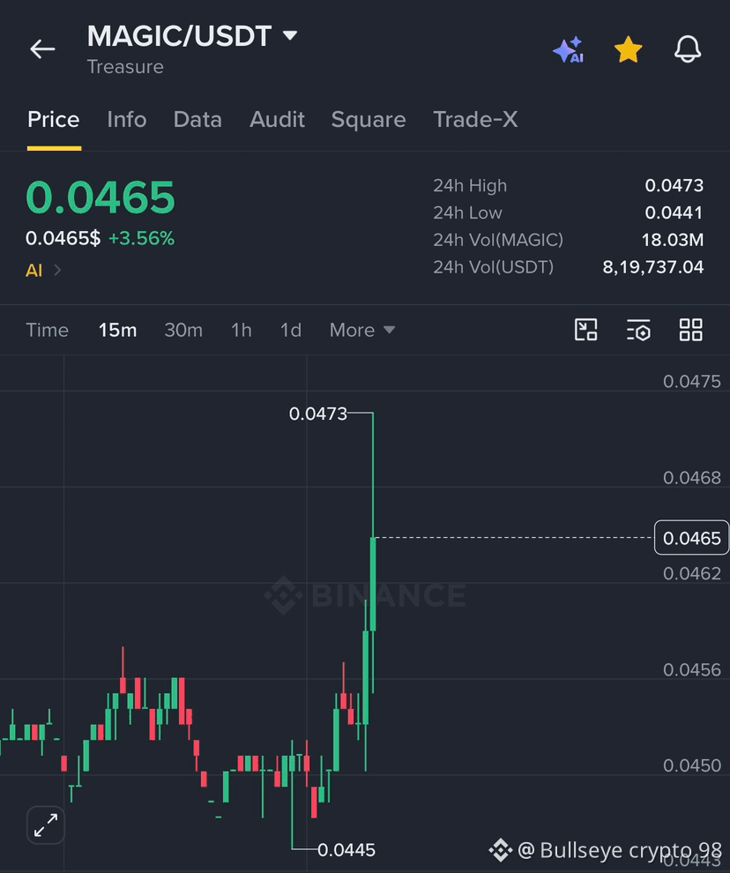Screen dimensions: 730x873
Task: Open price alerts with the bell icon
Action: [688, 49]
